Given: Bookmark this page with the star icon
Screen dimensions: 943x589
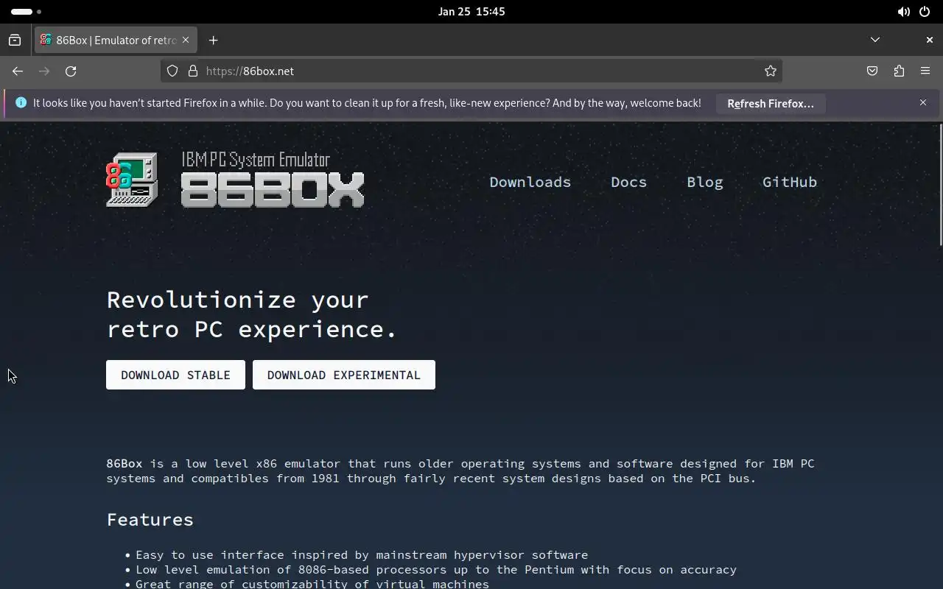Looking at the screenshot, I should pos(771,71).
